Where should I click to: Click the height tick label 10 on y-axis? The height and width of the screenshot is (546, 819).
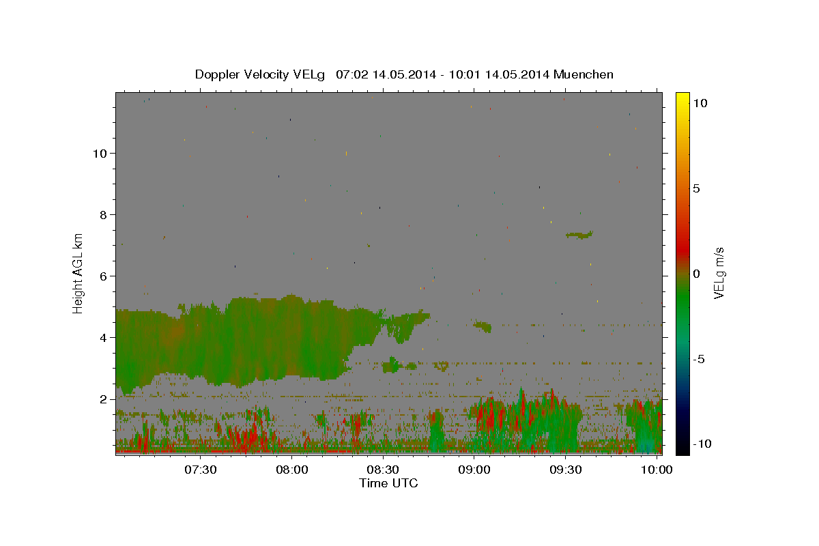click(x=100, y=153)
